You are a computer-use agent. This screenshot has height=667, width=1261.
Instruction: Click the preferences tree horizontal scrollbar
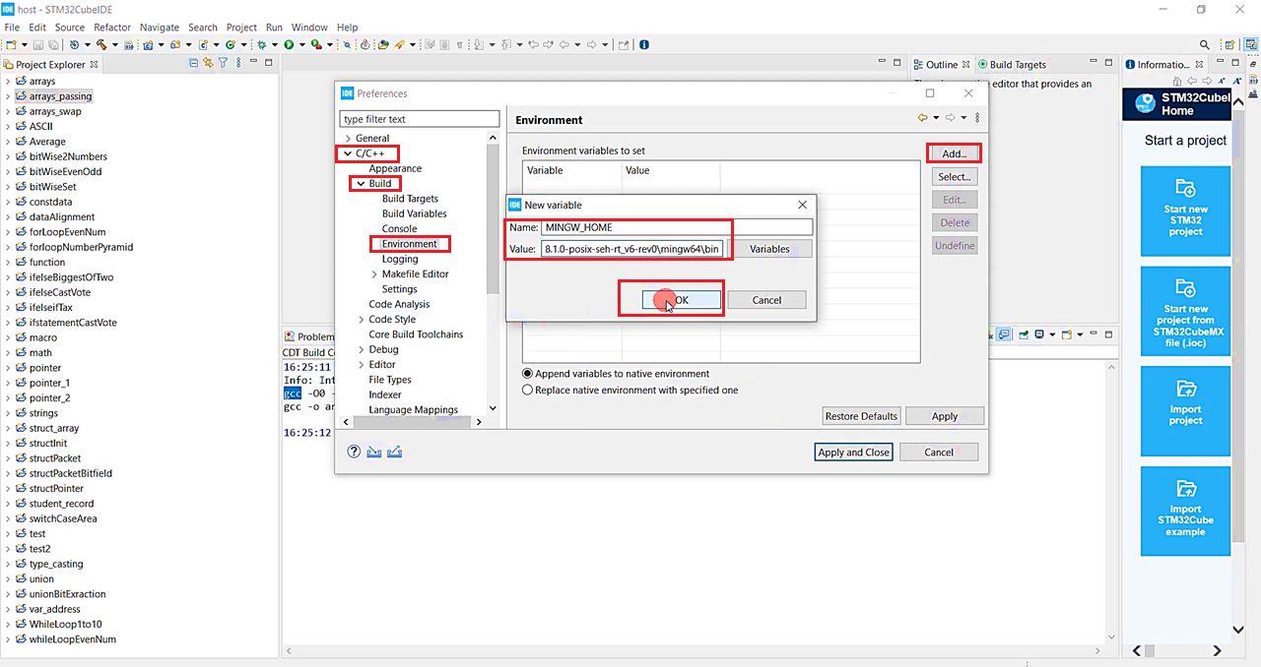412,422
